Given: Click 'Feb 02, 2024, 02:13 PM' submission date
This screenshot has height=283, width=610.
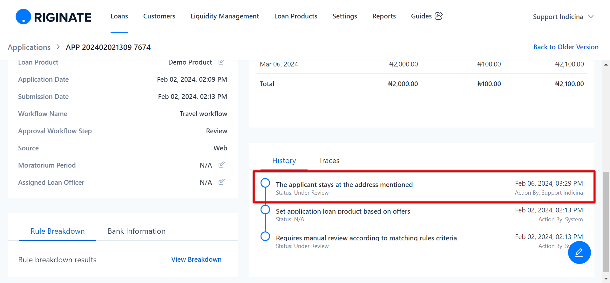Looking at the screenshot, I should (193, 97).
